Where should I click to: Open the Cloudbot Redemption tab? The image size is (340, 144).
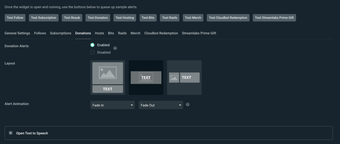click(x=161, y=33)
